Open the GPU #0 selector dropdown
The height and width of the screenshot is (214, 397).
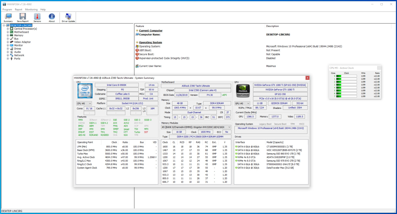coord(243,103)
